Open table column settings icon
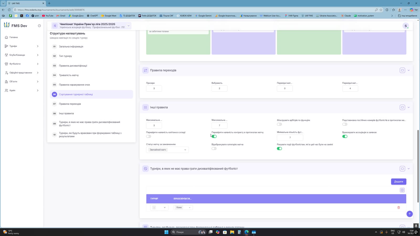This screenshot has height=236, width=420. pos(402,190)
